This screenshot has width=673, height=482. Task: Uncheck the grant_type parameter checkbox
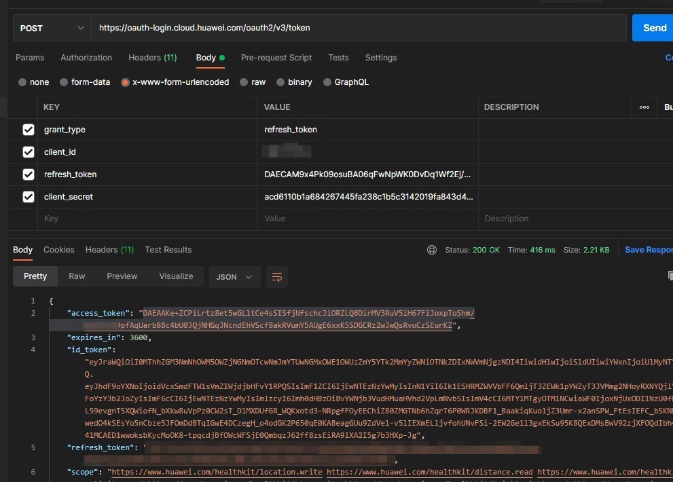tap(29, 130)
